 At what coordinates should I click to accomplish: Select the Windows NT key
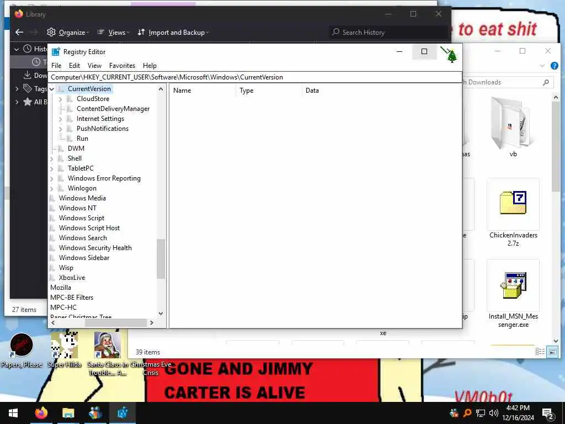pos(77,208)
